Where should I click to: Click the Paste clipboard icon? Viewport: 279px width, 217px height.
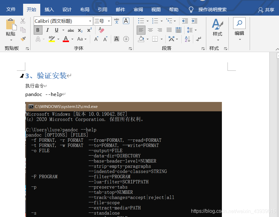point(11,24)
